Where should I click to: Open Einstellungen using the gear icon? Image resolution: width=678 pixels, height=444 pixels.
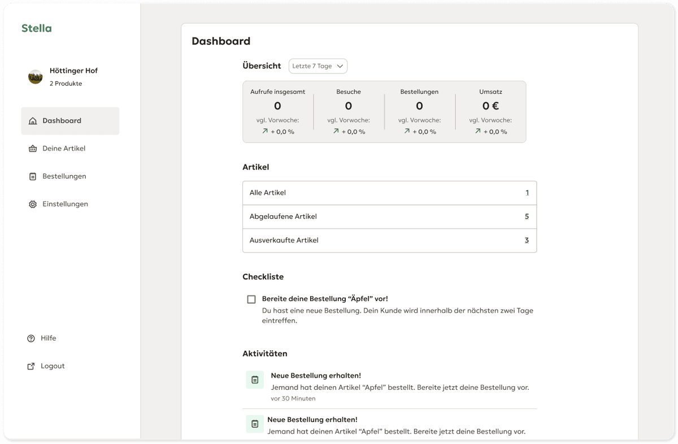click(x=33, y=204)
